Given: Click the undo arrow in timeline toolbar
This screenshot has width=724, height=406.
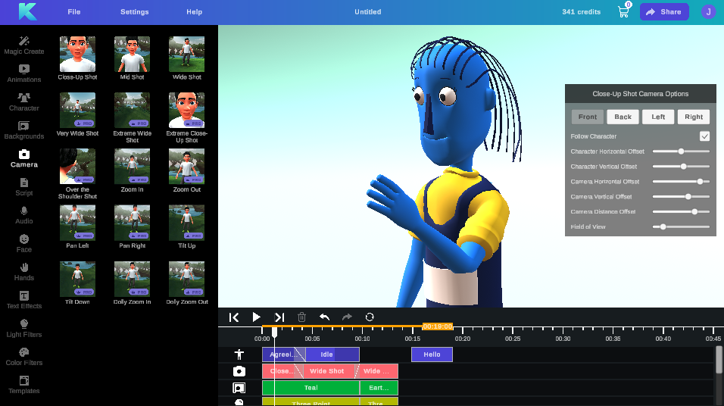Looking at the screenshot, I should pos(324,317).
